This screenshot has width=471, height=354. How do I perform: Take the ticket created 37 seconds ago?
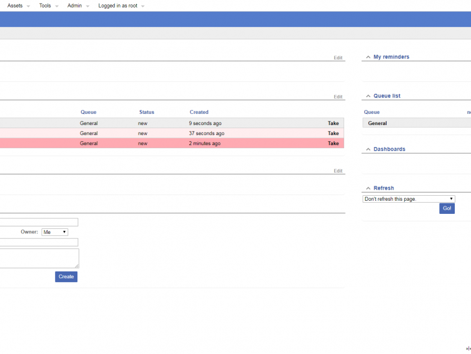[x=333, y=133]
